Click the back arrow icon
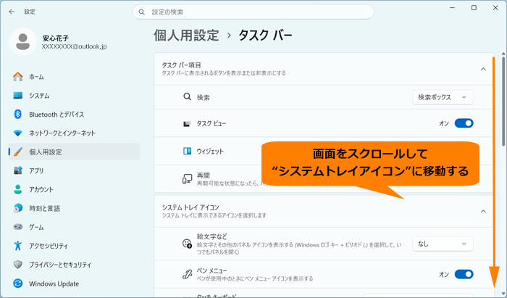 pyautogui.click(x=12, y=12)
